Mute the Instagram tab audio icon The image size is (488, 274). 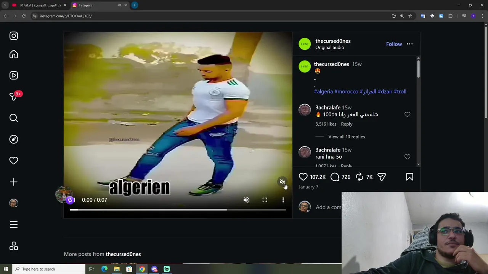coord(119,5)
